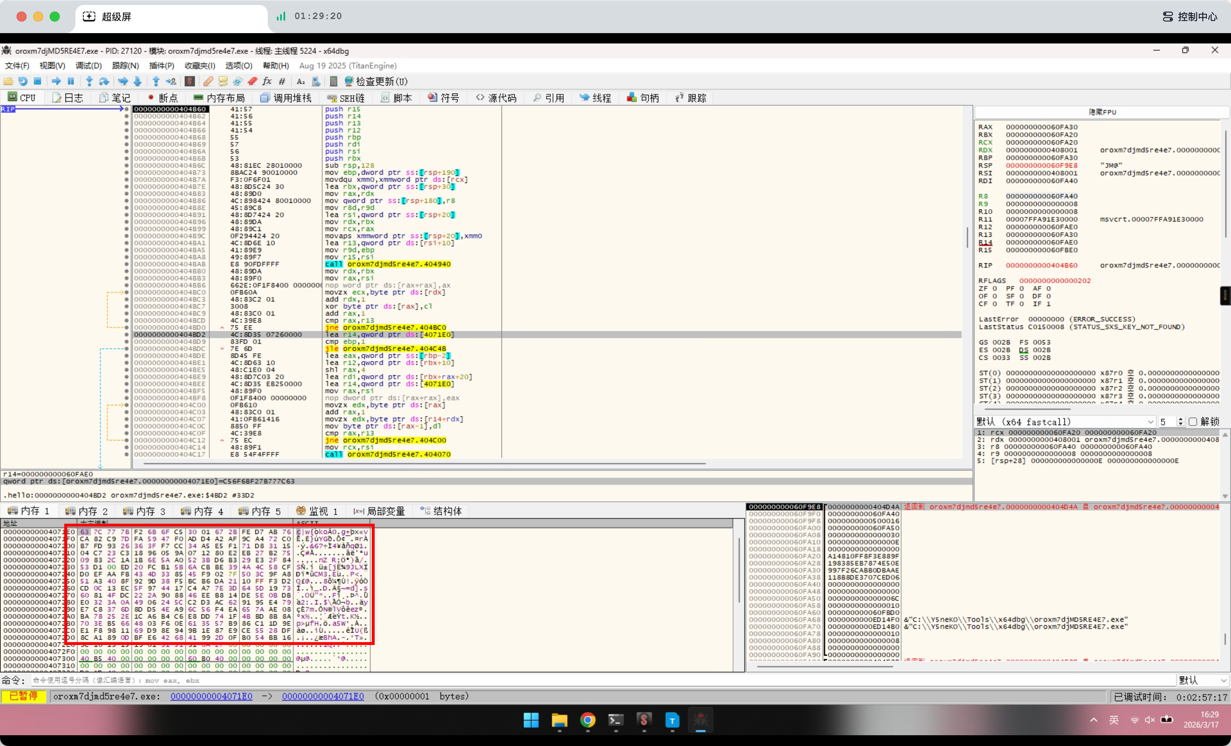The image size is (1231, 746).
Task: Click the Step Over icon
Action: [x=104, y=81]
